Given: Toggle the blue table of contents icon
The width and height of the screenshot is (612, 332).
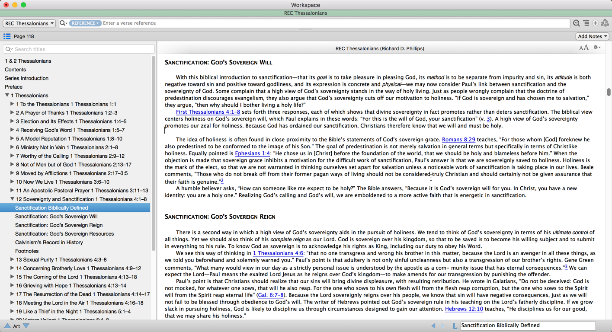Looking at the screenshot, I should (x=7, y=36).
